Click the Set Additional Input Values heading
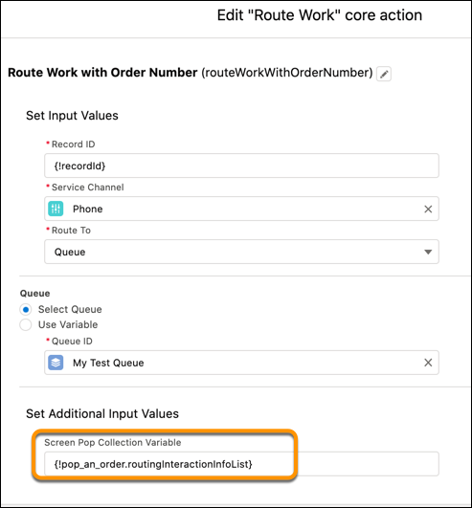472x508 pixels. 102,413
